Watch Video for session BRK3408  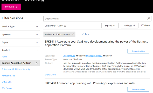tap(138, 89)
